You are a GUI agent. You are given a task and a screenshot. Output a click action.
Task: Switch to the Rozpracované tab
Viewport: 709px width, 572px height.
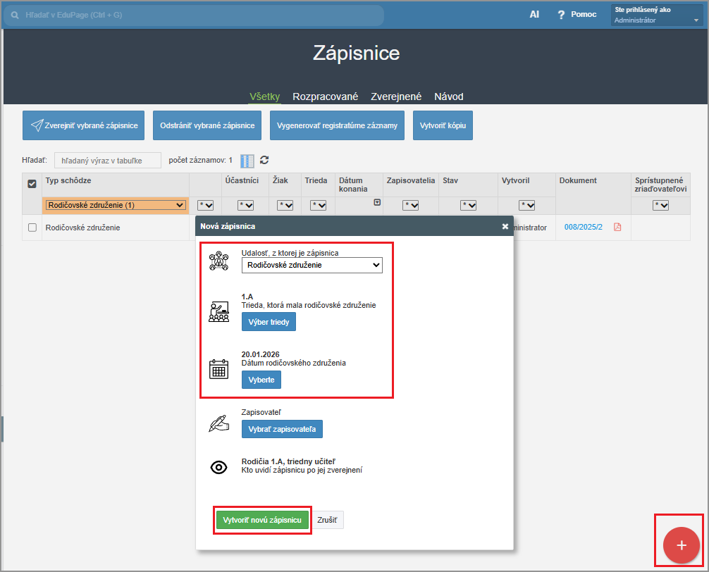tap(326, 97)
